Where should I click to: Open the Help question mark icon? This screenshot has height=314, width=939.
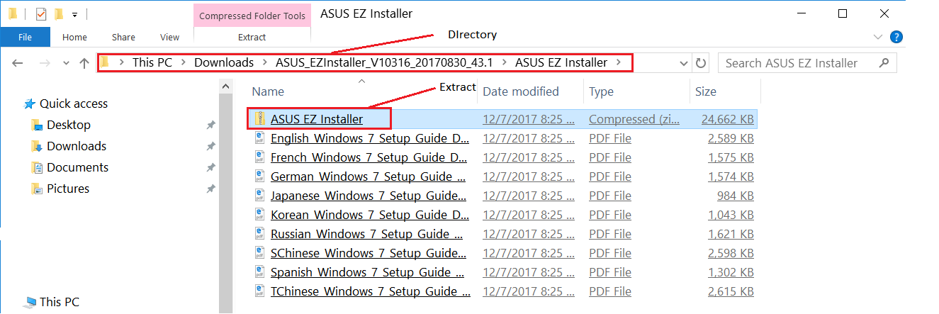pyautogui.click(x=896, y=37)
